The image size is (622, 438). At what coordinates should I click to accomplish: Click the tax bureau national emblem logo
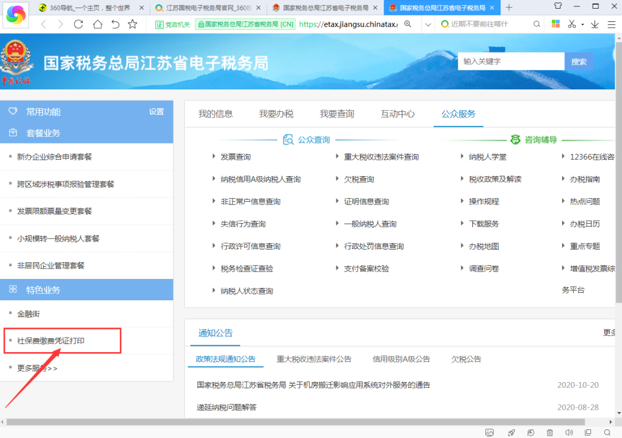pyautogui.click(x=16, y=62)
